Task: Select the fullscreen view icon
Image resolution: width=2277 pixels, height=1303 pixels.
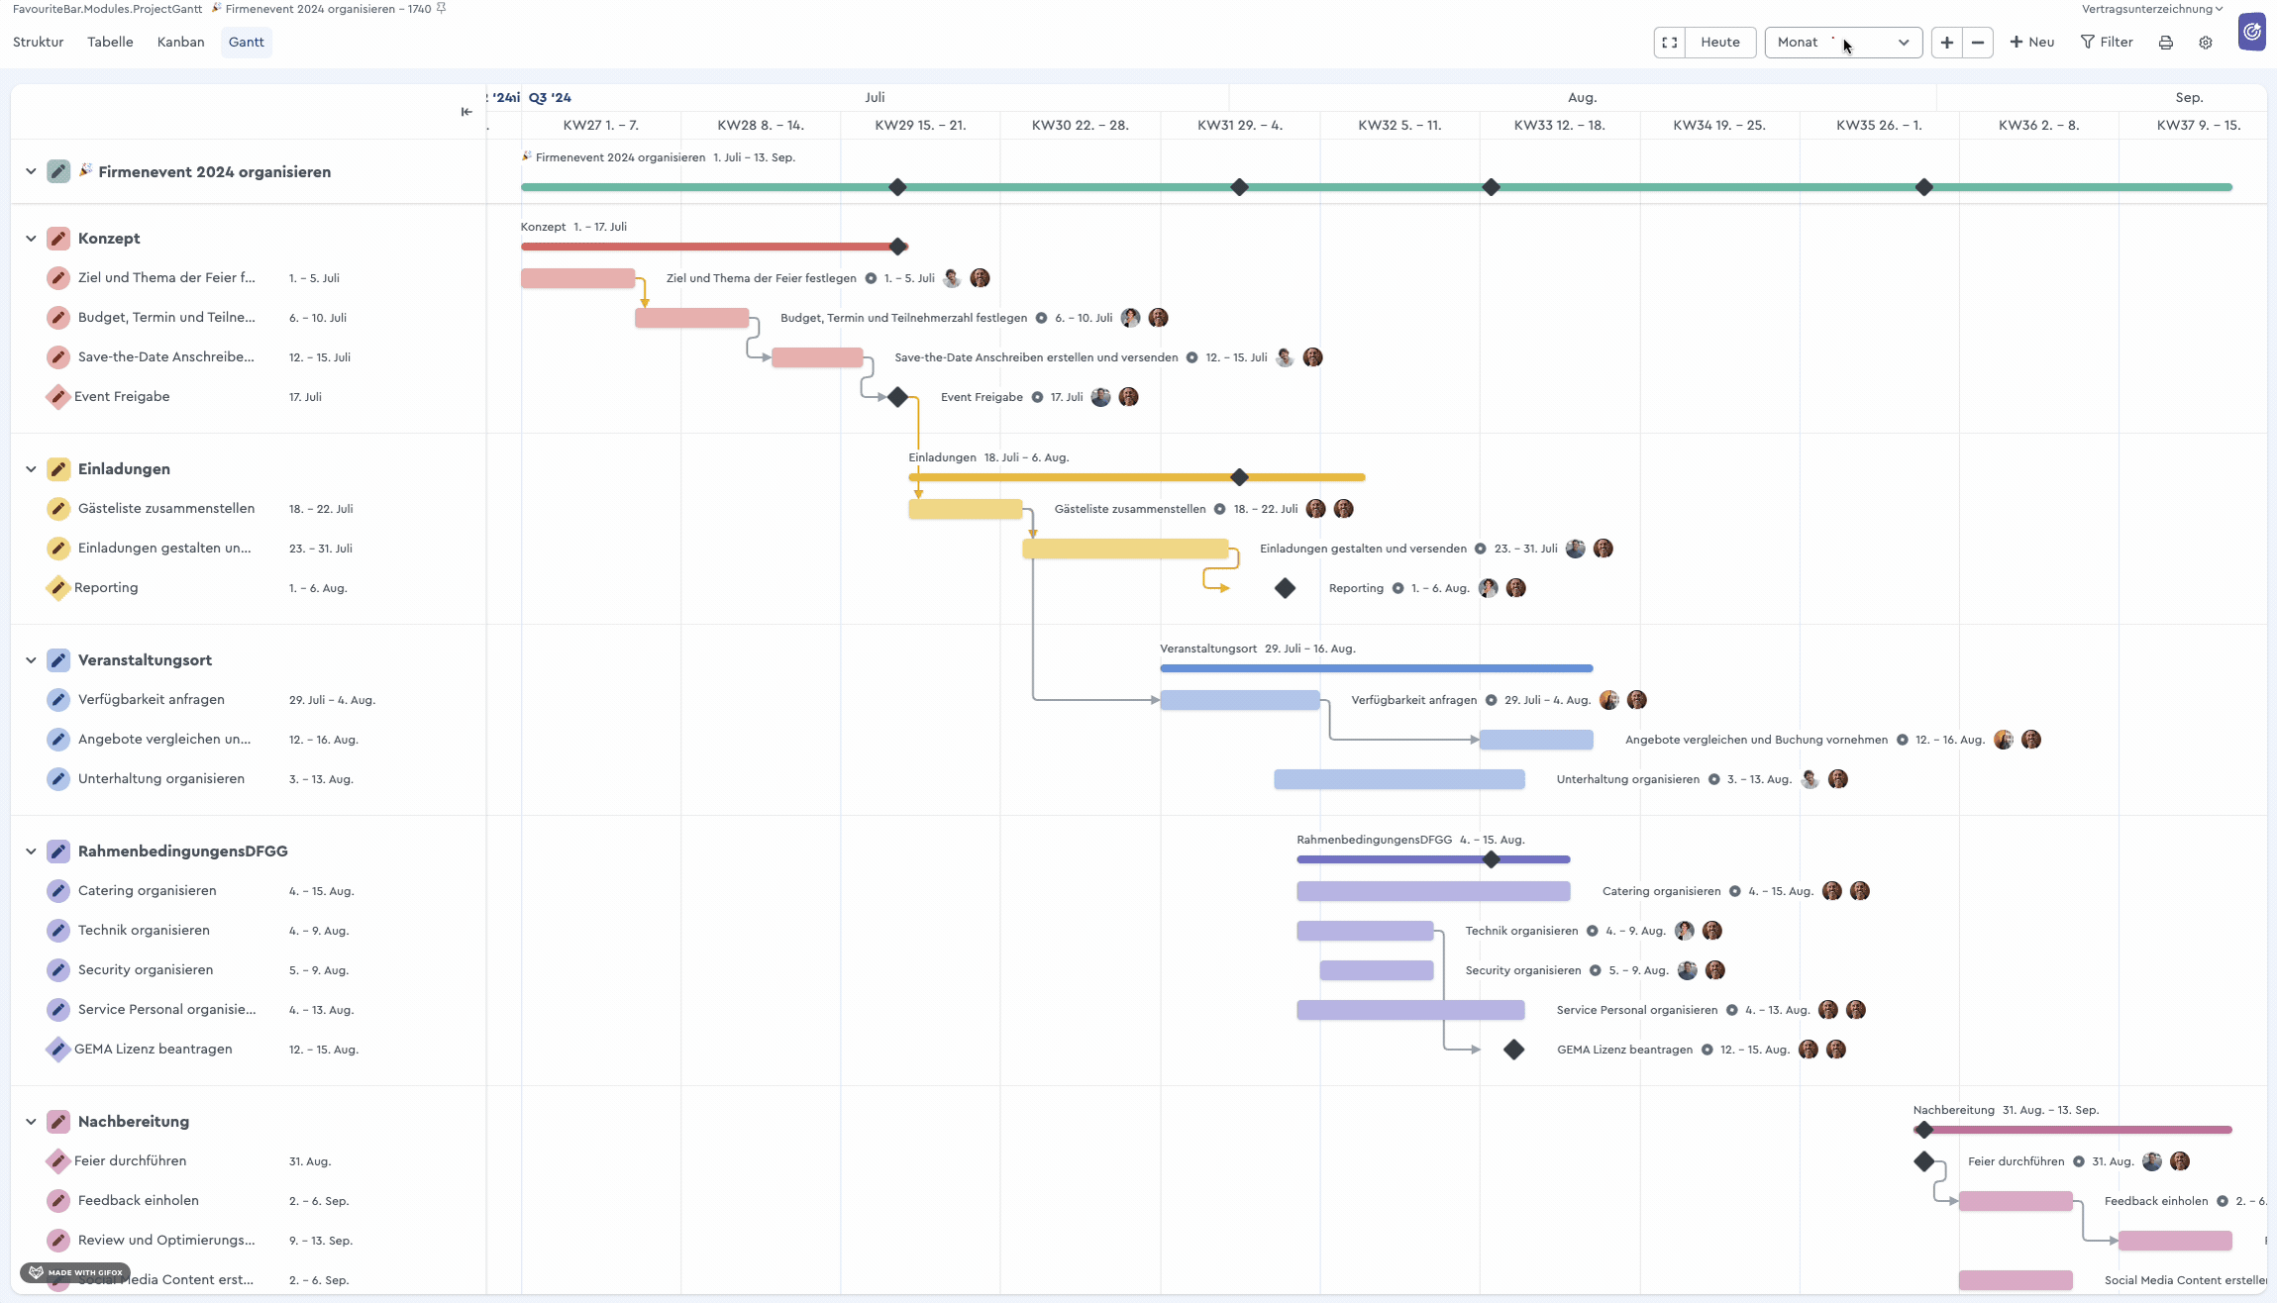Action: pos(1670,42)
